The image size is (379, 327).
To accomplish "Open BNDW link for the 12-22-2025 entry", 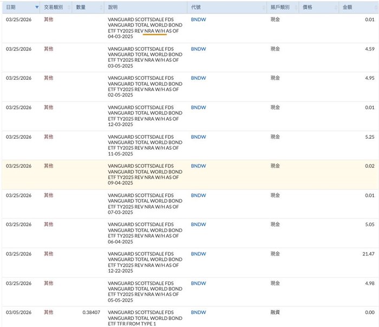I will (198, 254).
